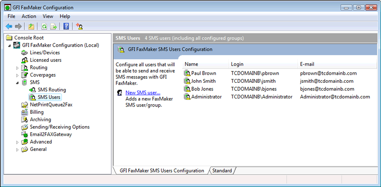Click the General folder icon
Image resolution: width=381 pixels, height=187 pixels.
coord(25,149)
